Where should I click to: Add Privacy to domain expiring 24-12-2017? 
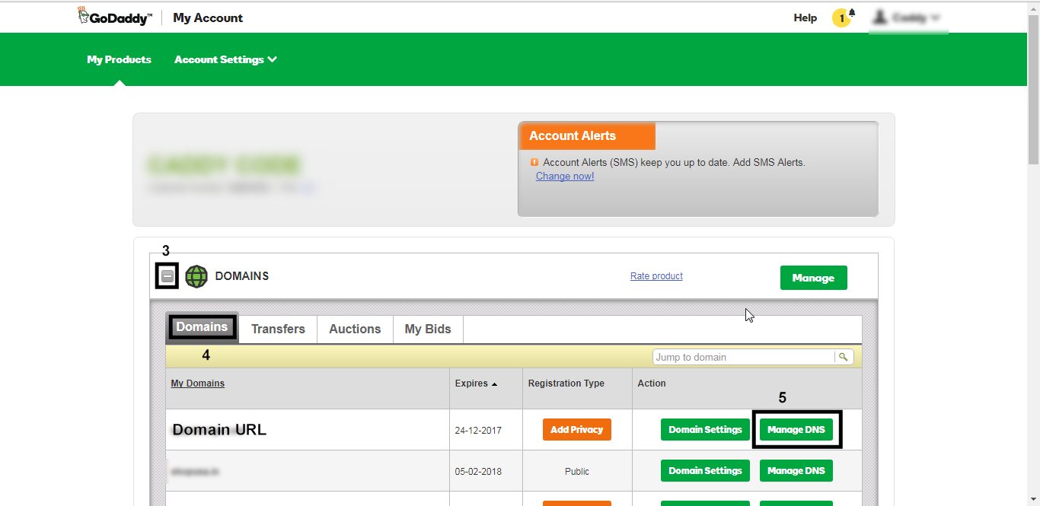pos(577,430)
